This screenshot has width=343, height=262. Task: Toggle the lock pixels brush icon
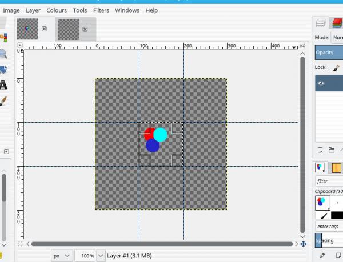coord(336,67)
